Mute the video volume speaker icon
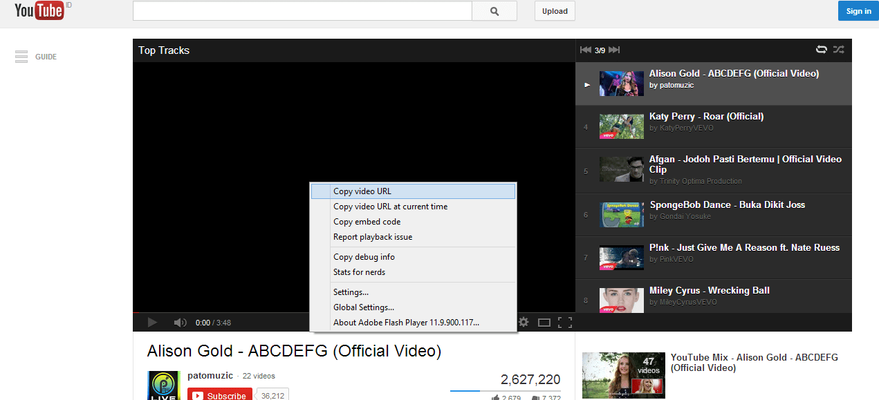The width and height of the screenshot is (879, 400). 180,323
